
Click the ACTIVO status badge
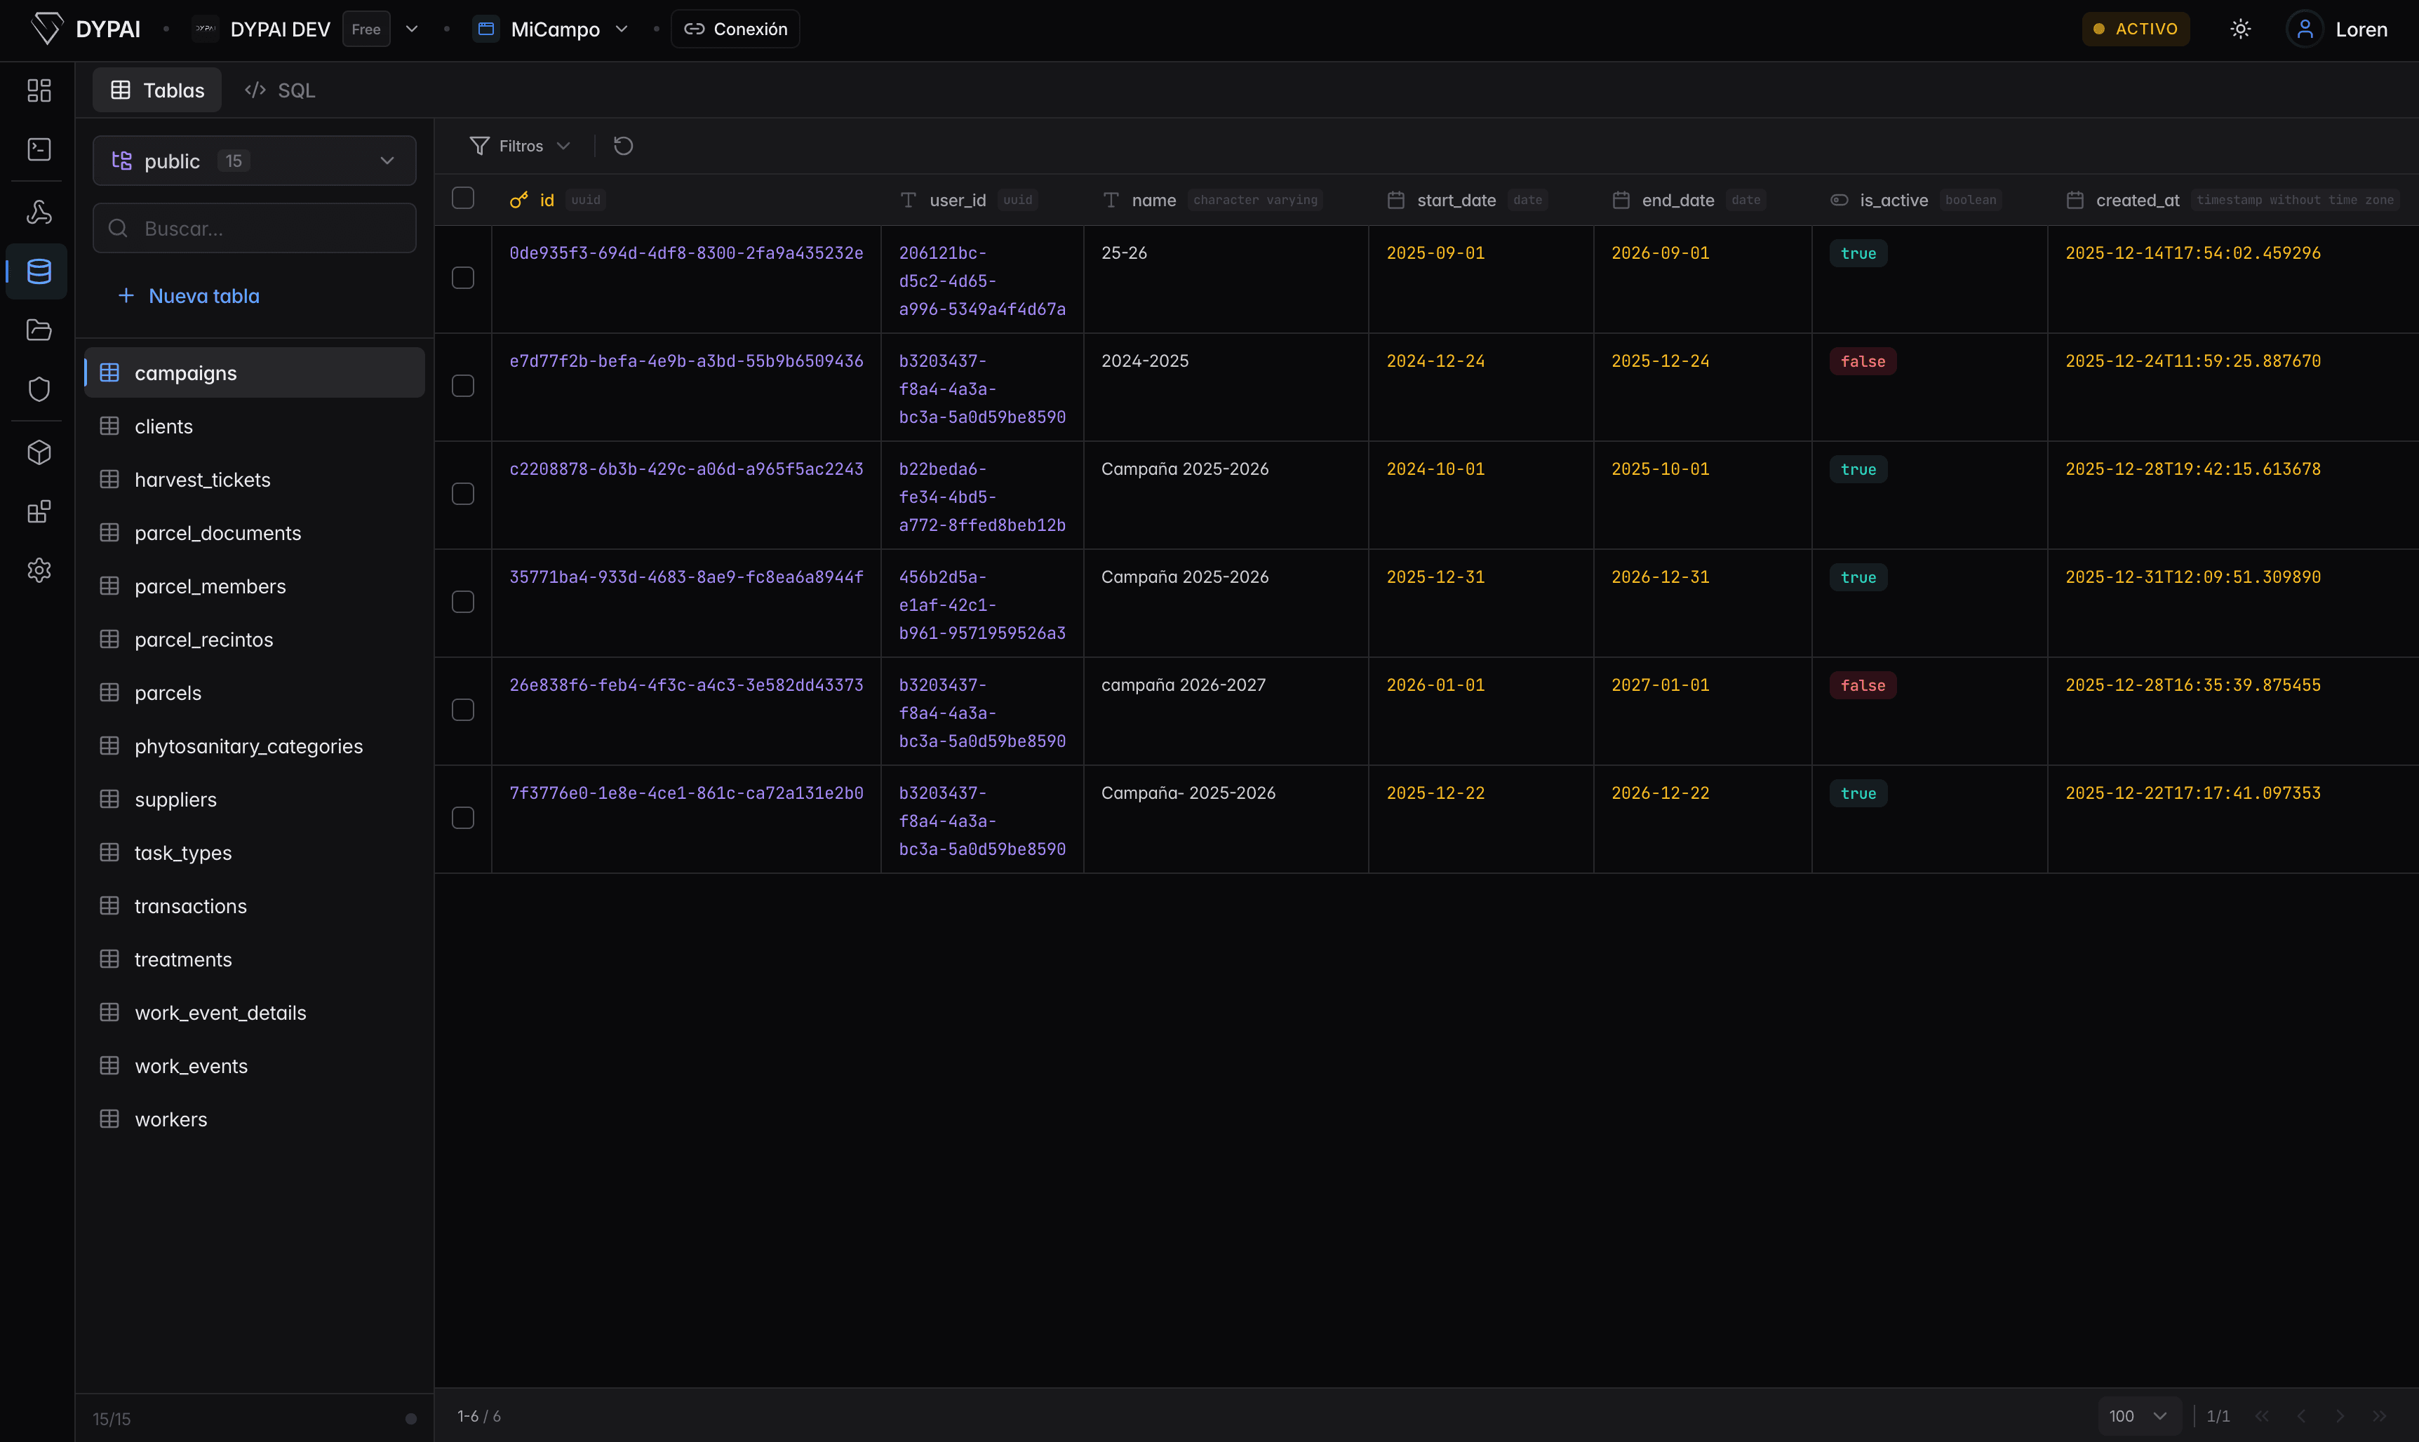[x=2135, y=29]
